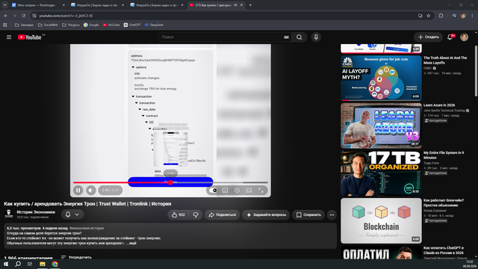This screenshot has width=478, height=269.
Task: Open Windows taskbar search
Action: (18, 264)
